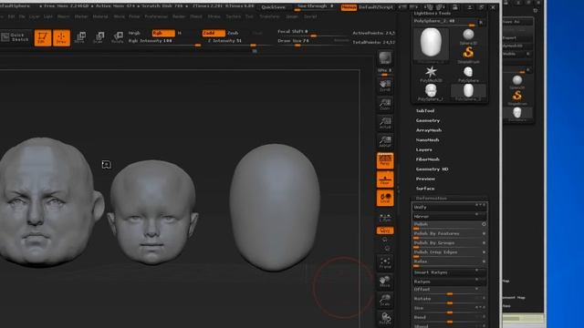Click the Zoom canvas icon
Image resolution: width=584 pixels, height=328 pixels.
[385, 104]
